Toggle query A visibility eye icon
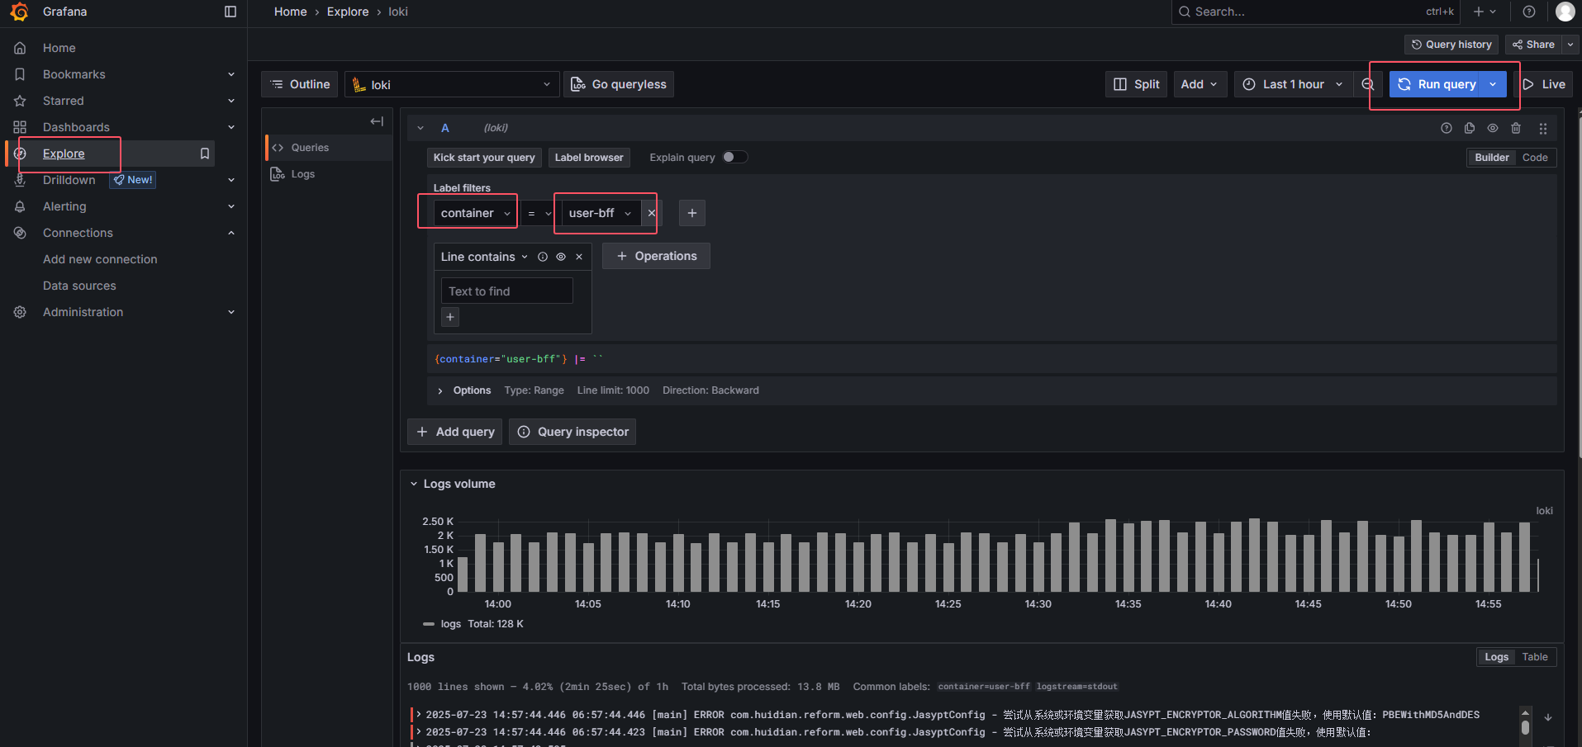Screen dimensions: 1582x747 point(1493,128)
